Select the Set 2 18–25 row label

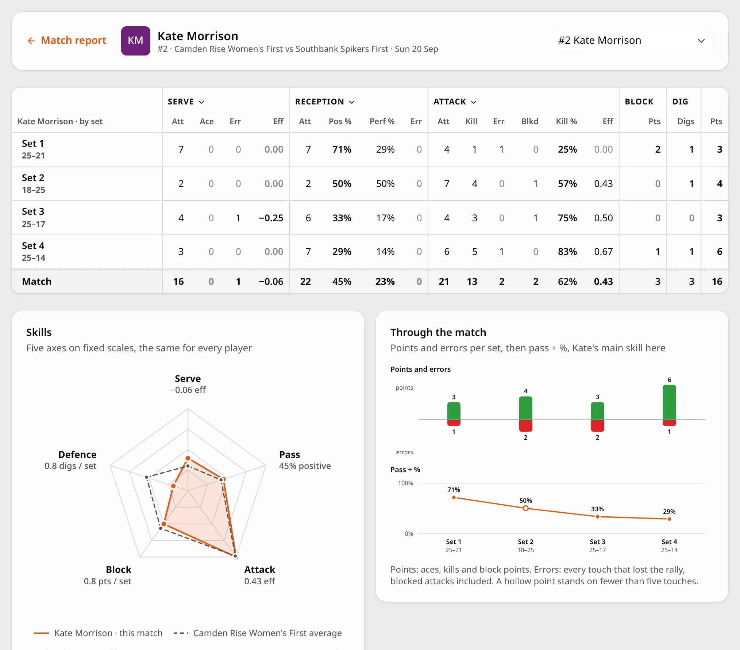point(34,184)
